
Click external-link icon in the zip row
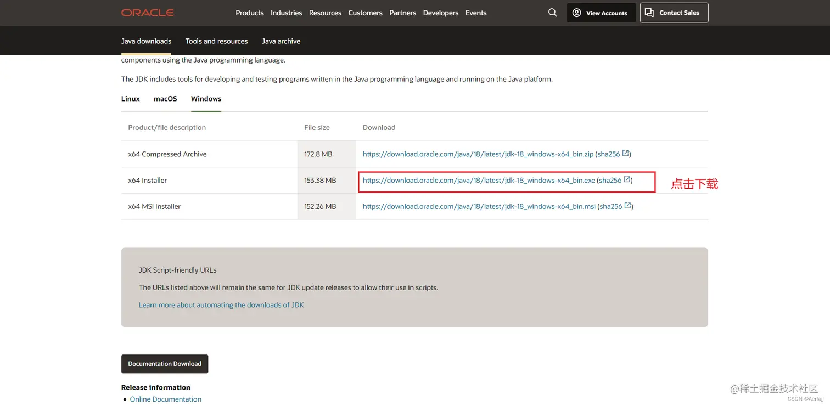626,154
